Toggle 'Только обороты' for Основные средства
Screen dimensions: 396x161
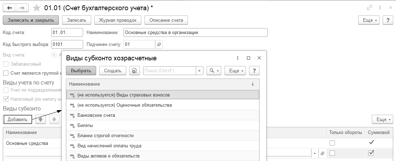coord(332,143)
